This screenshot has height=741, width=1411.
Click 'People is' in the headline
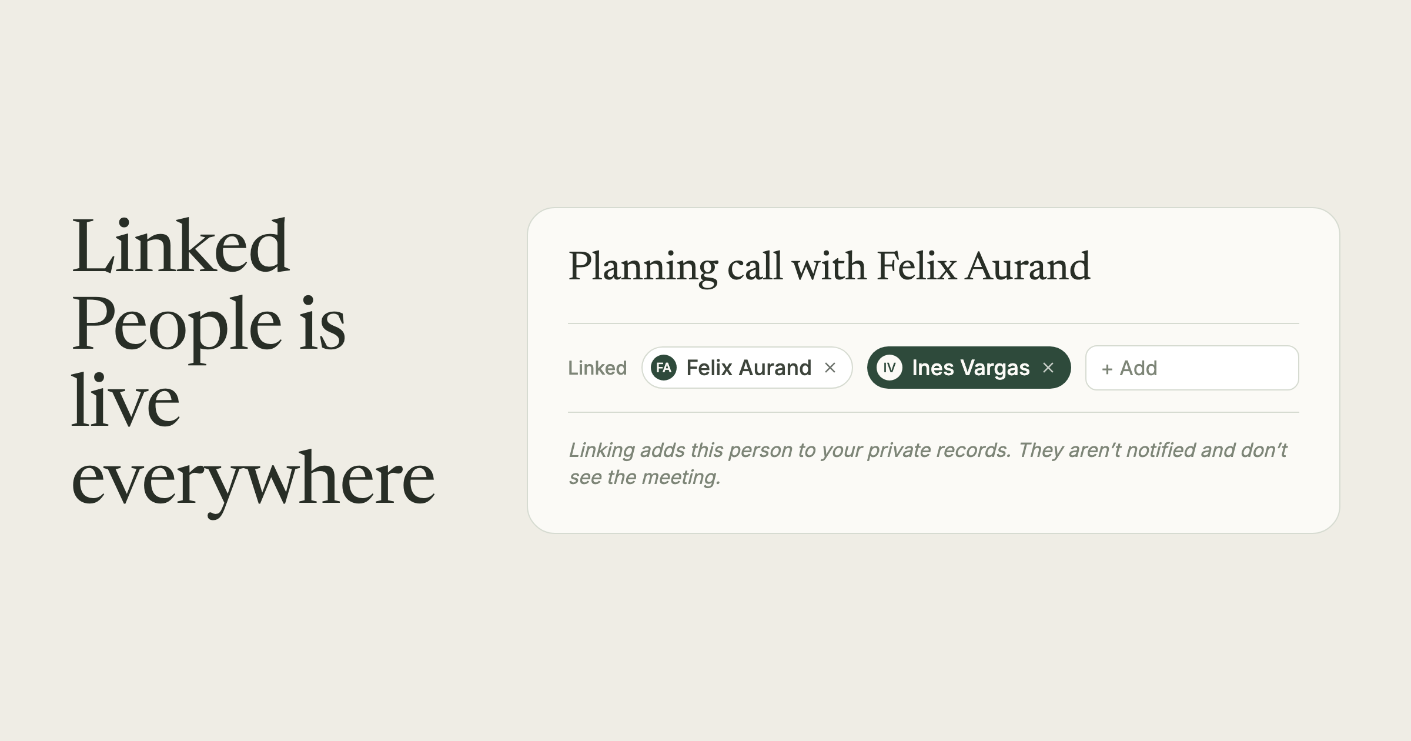tap(209, 324)
